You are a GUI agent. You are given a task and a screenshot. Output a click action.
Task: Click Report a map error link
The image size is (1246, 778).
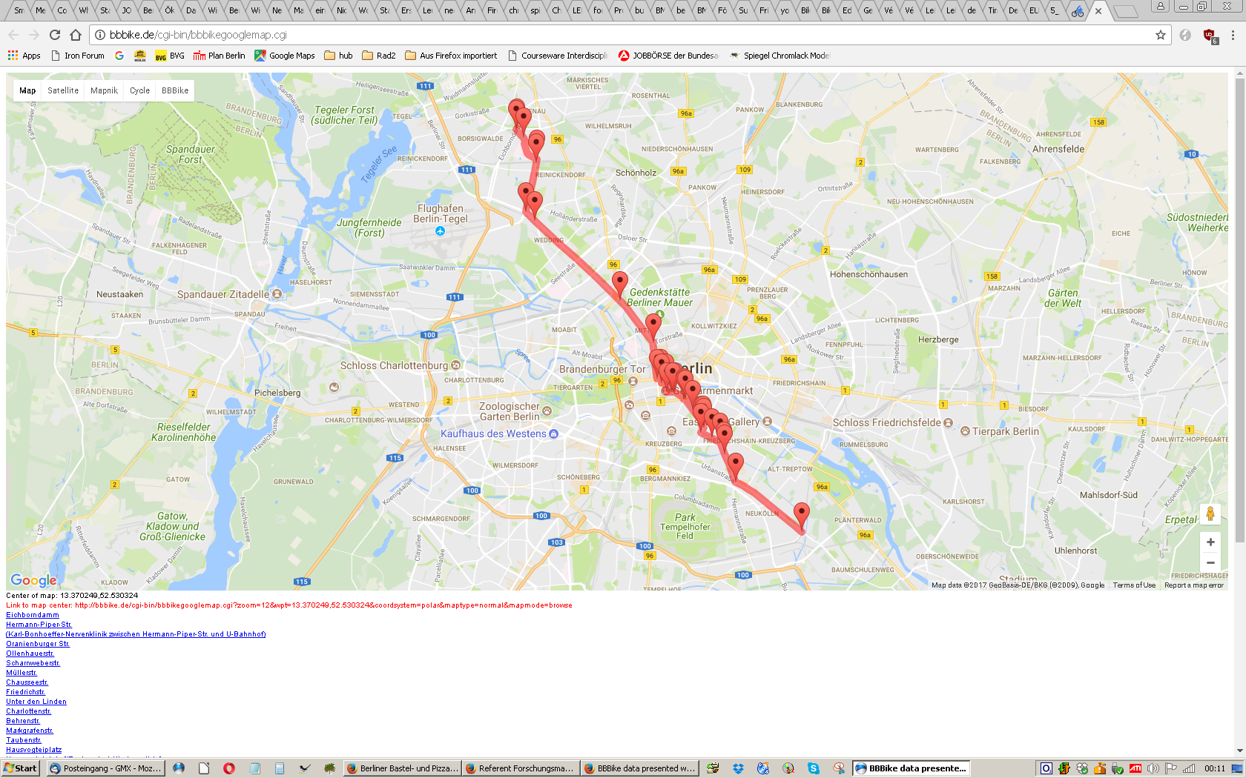point(1194,585)
